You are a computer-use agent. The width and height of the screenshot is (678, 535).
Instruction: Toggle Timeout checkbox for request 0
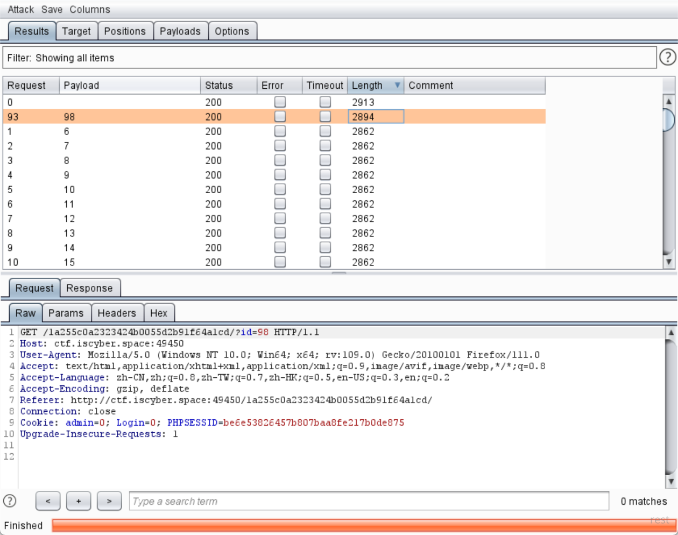pyautogui.click(x=325, y=102)
